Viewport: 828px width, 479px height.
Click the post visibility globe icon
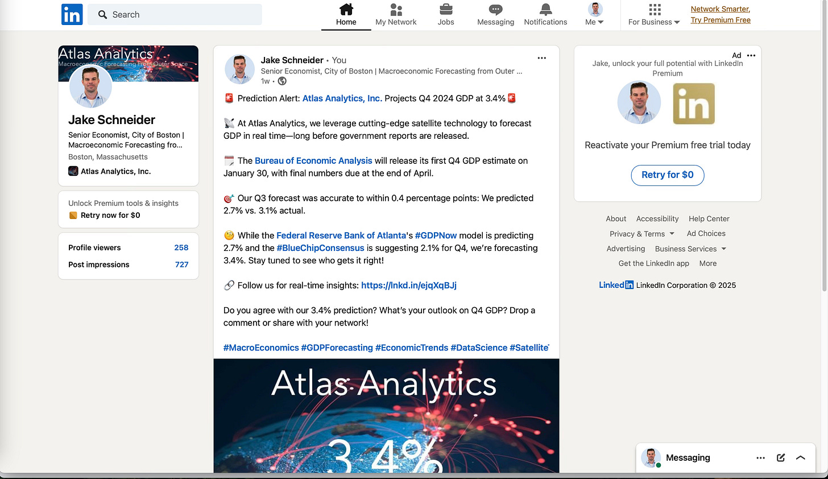click(282, 81)
